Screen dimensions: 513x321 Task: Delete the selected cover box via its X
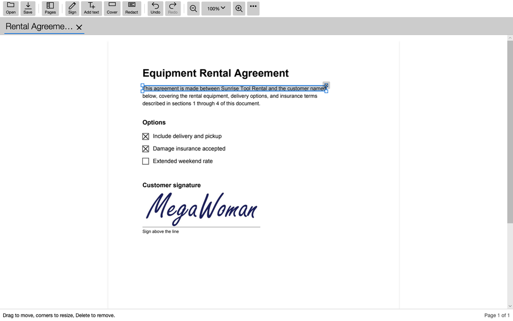pyautogui.click(x=326, y=85)
